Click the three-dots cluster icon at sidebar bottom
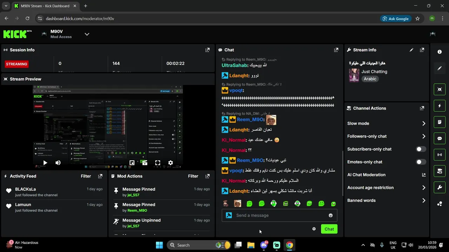Screen dimensions: 449x252 tap(440, 204)
